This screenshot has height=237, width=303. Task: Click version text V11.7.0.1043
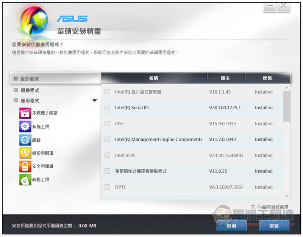tap(222, 139)
